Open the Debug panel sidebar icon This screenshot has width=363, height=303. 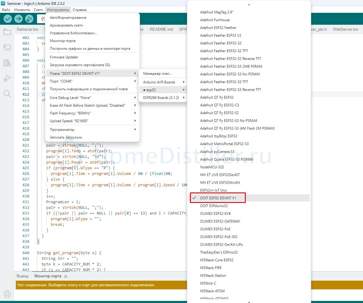click(x=7, y=78)
